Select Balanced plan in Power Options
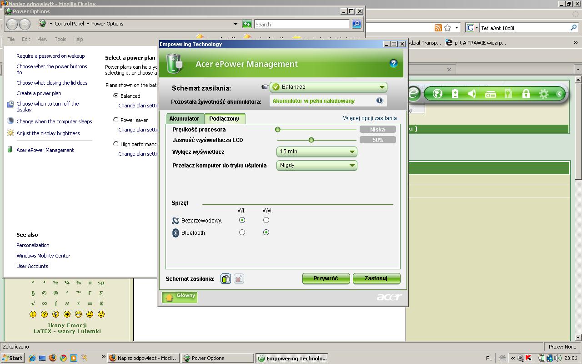582x364 pixels. (115, 96)
